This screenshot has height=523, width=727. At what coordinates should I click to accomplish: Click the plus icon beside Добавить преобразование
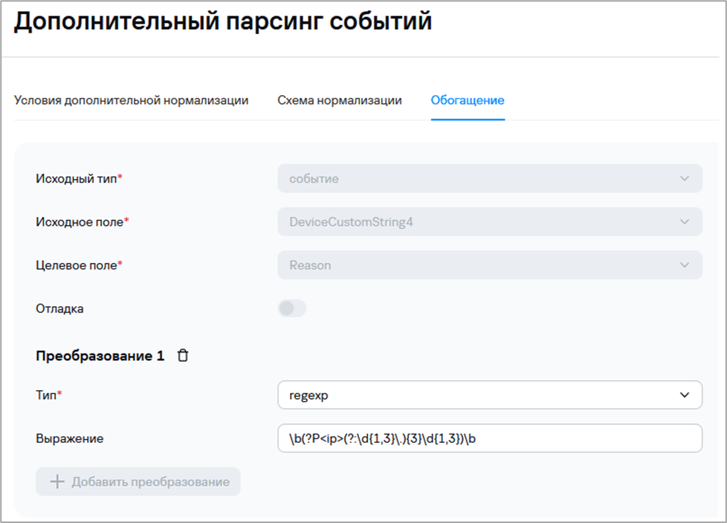pyautogui.click(x=56, y=481)
